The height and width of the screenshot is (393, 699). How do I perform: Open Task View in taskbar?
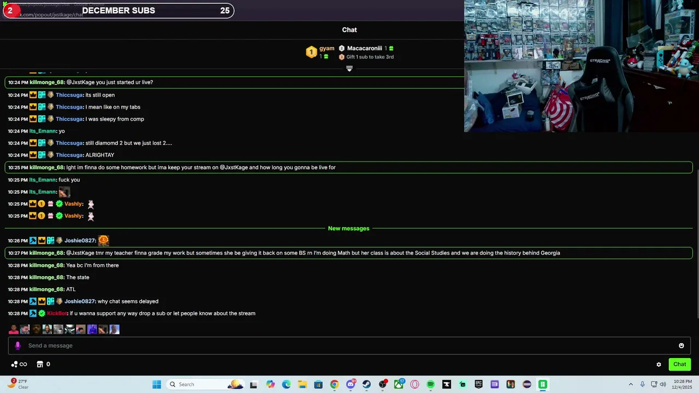(x=253, y=384)
